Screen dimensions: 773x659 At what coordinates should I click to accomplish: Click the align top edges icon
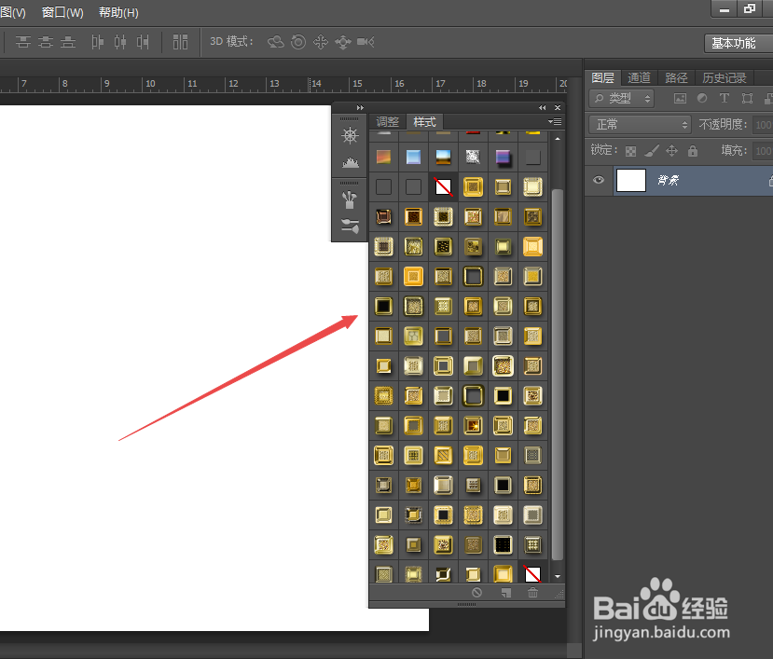pyautogui.click(x=22, y=42)
